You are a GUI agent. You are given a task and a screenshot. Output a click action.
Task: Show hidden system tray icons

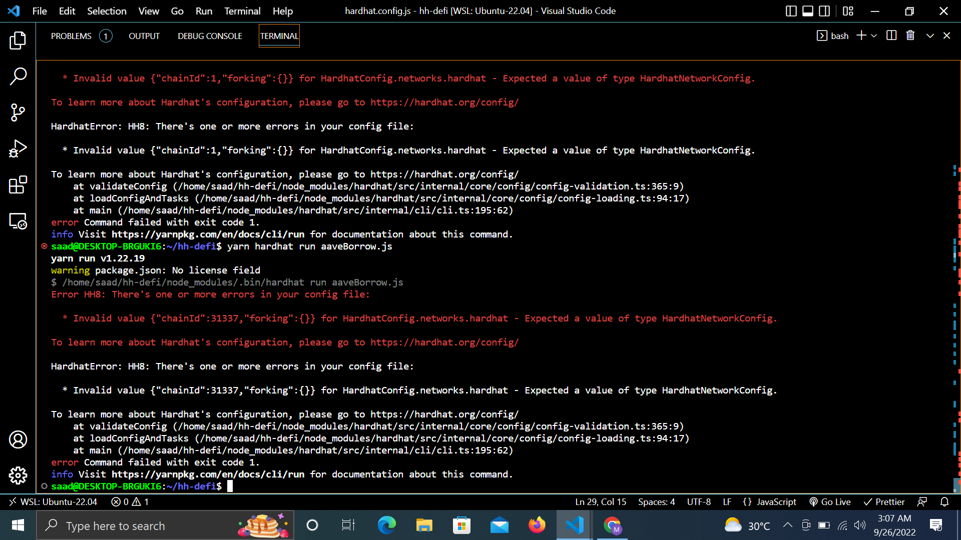(788, 525)
